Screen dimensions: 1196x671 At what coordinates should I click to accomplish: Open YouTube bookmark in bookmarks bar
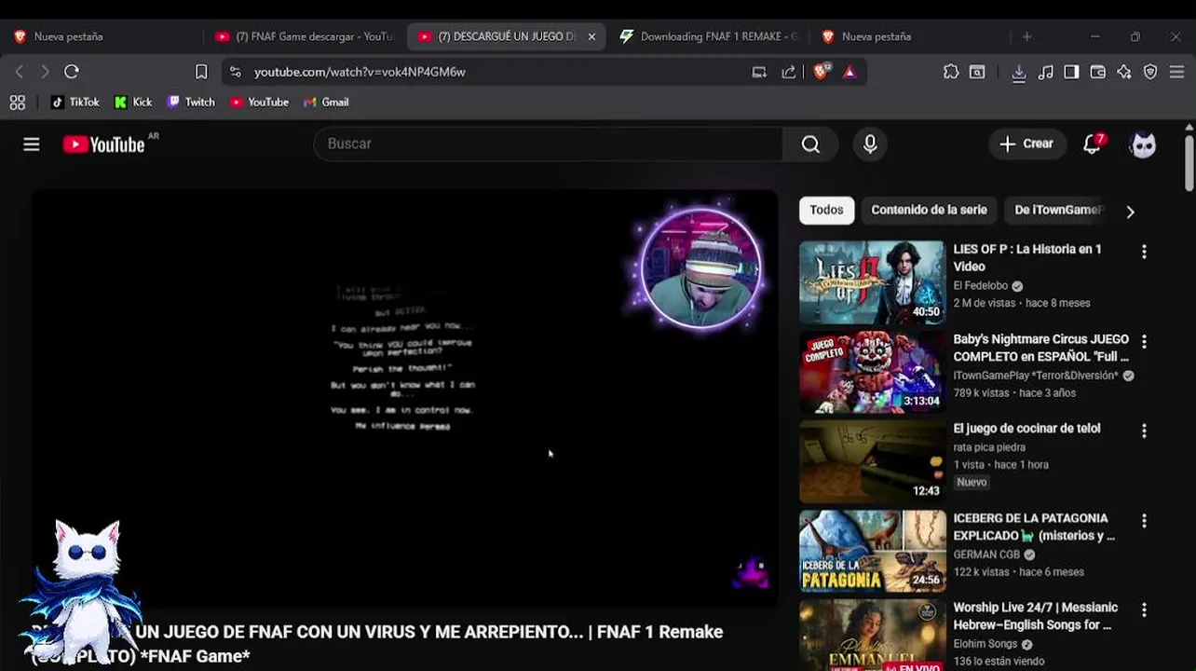[x=259, y=103]
